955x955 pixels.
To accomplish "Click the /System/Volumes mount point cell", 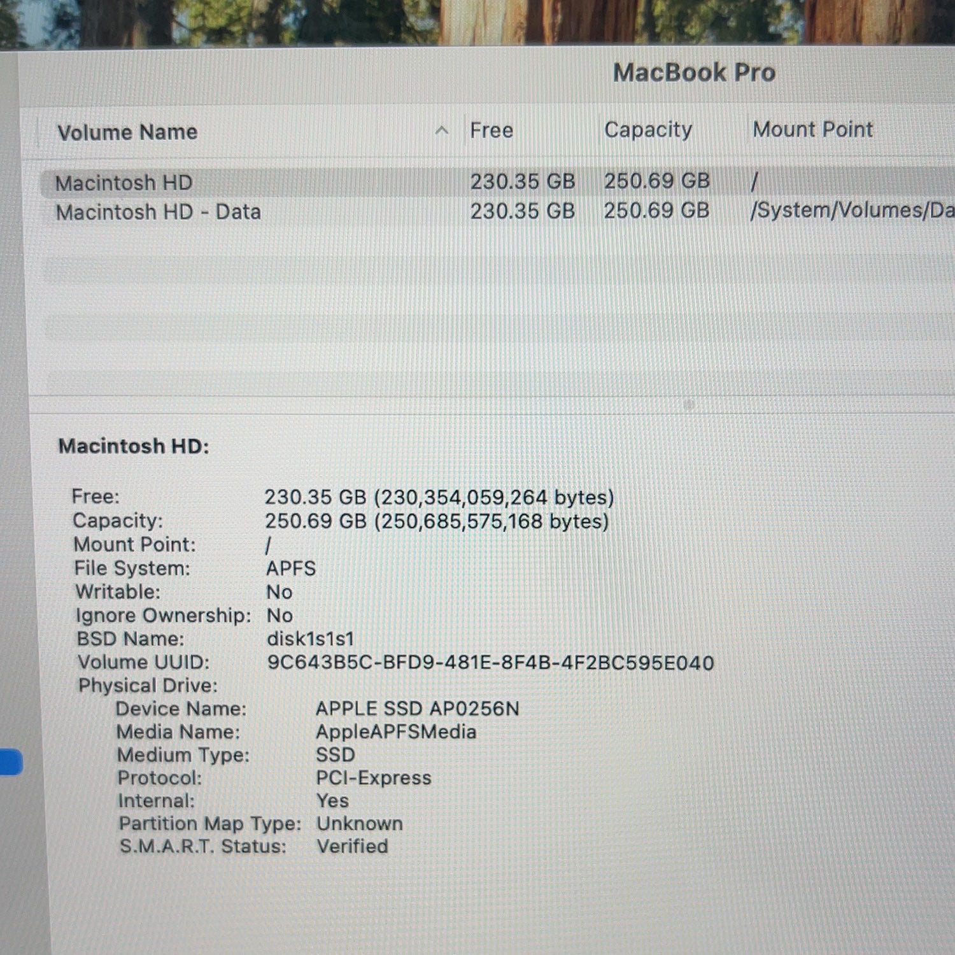I will click(852, 209).
